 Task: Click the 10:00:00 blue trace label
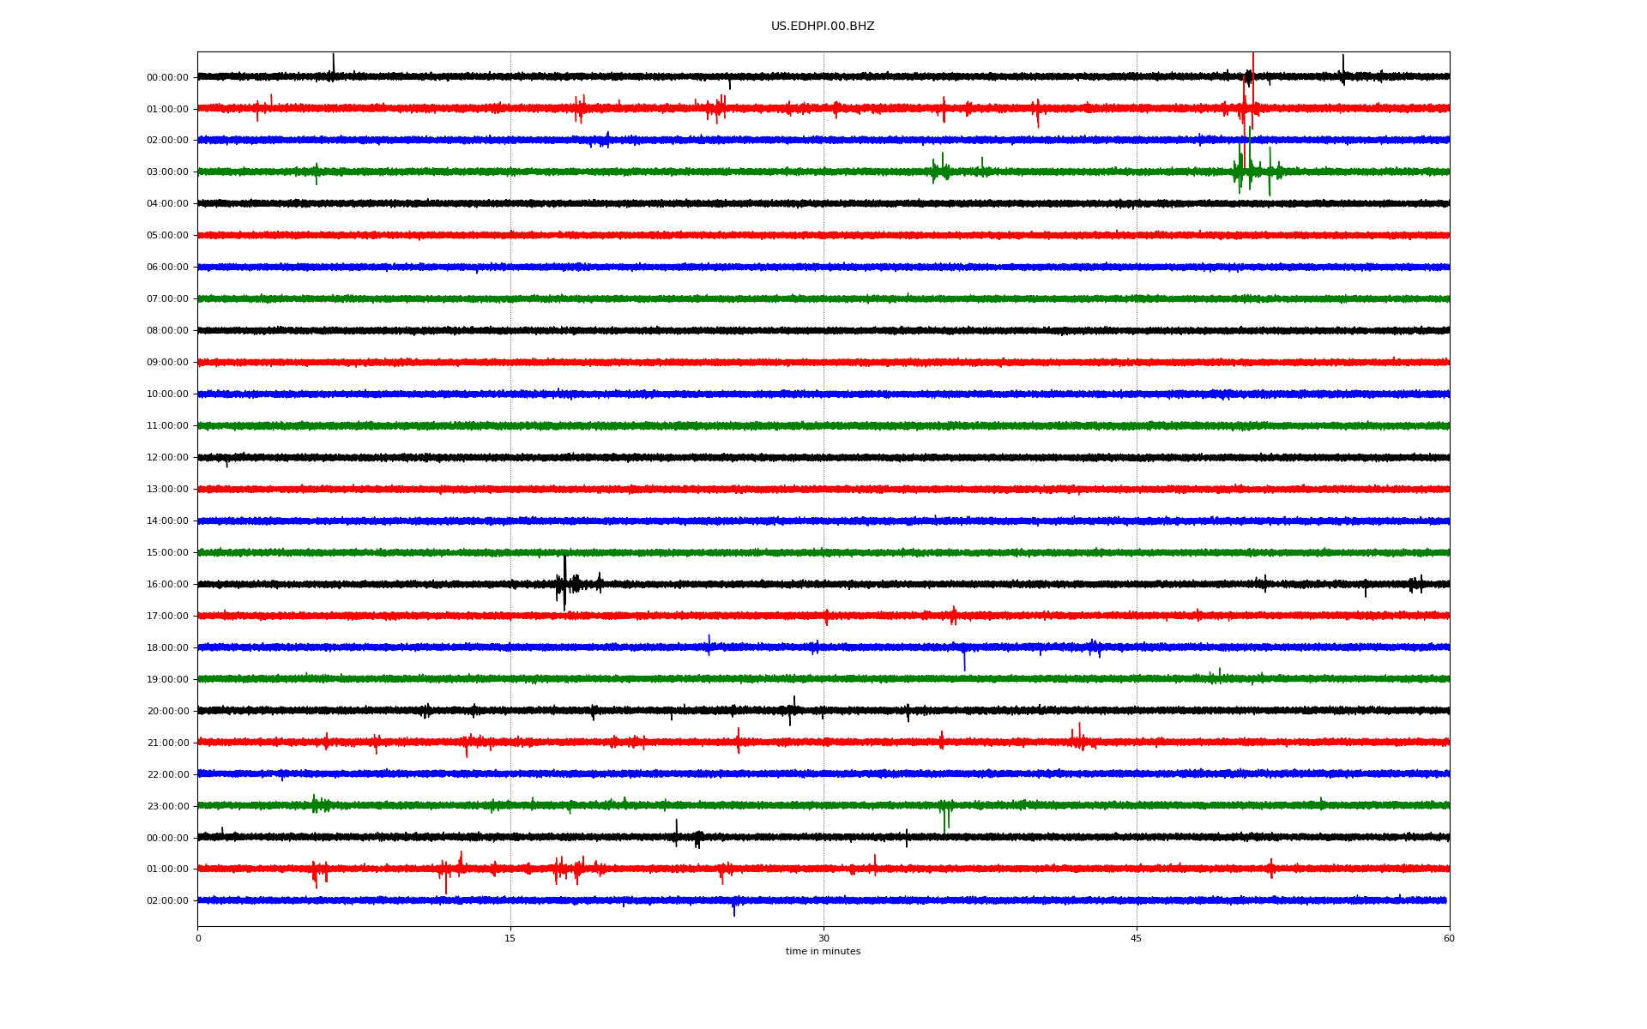(x=167, y=394)
